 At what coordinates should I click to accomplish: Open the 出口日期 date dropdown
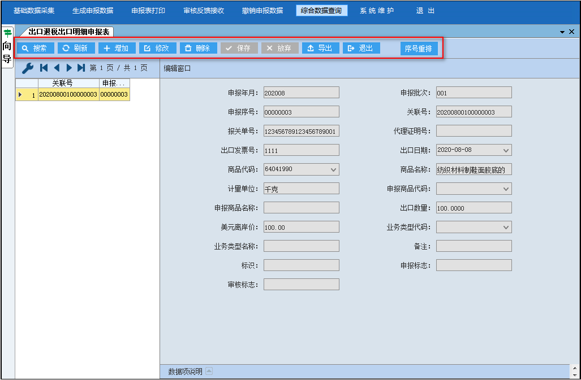506,150
